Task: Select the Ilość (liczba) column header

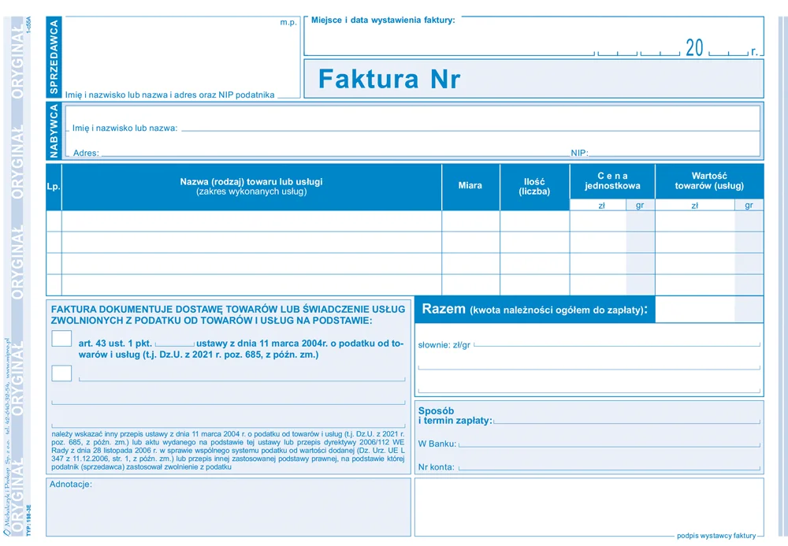Action: point(534,186)
